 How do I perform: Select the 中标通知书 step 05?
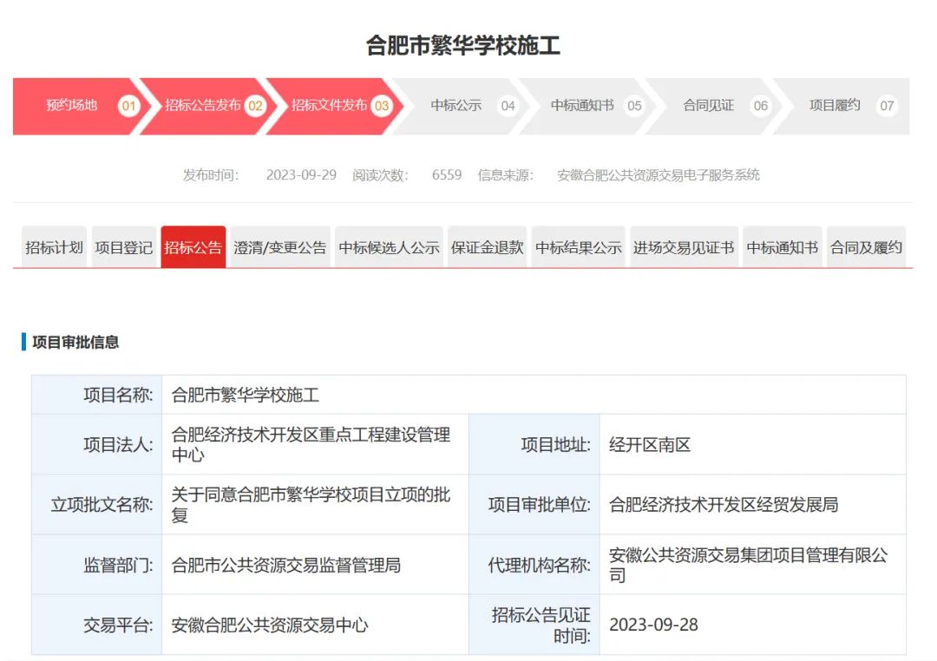[x=588, y=107]
